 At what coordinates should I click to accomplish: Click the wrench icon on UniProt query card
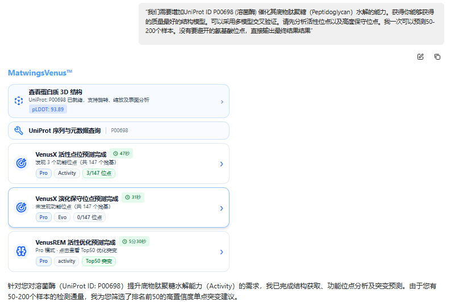[x=19, y=131]
